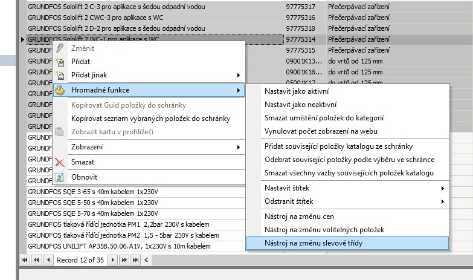Select row GRUNDFOS Sololift 2 C-3

click(x=155, y=7)
